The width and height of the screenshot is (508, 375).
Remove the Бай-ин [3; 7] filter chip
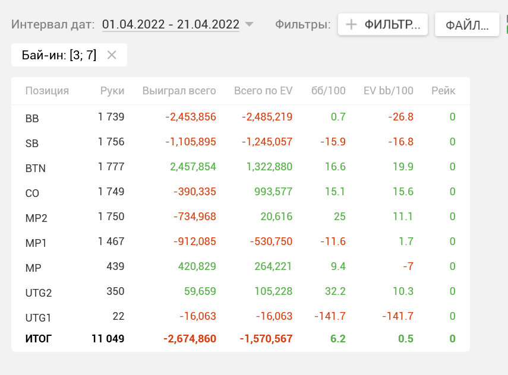click(x=112, y=55)
